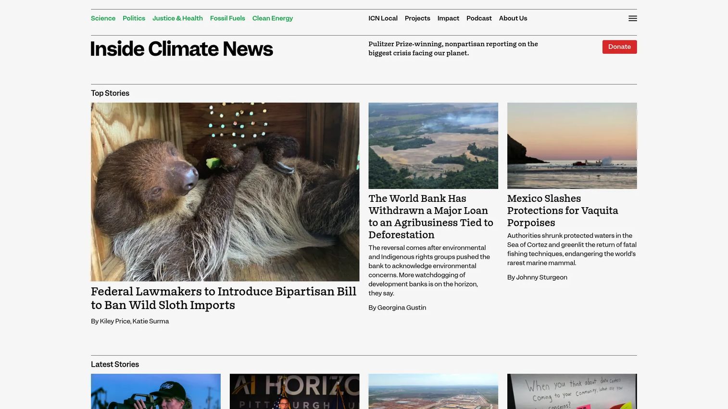Image resolution: width=728 pixels, height=409 pixels.
Task: Click the Top Stories heading
Action: coord(110,93)
